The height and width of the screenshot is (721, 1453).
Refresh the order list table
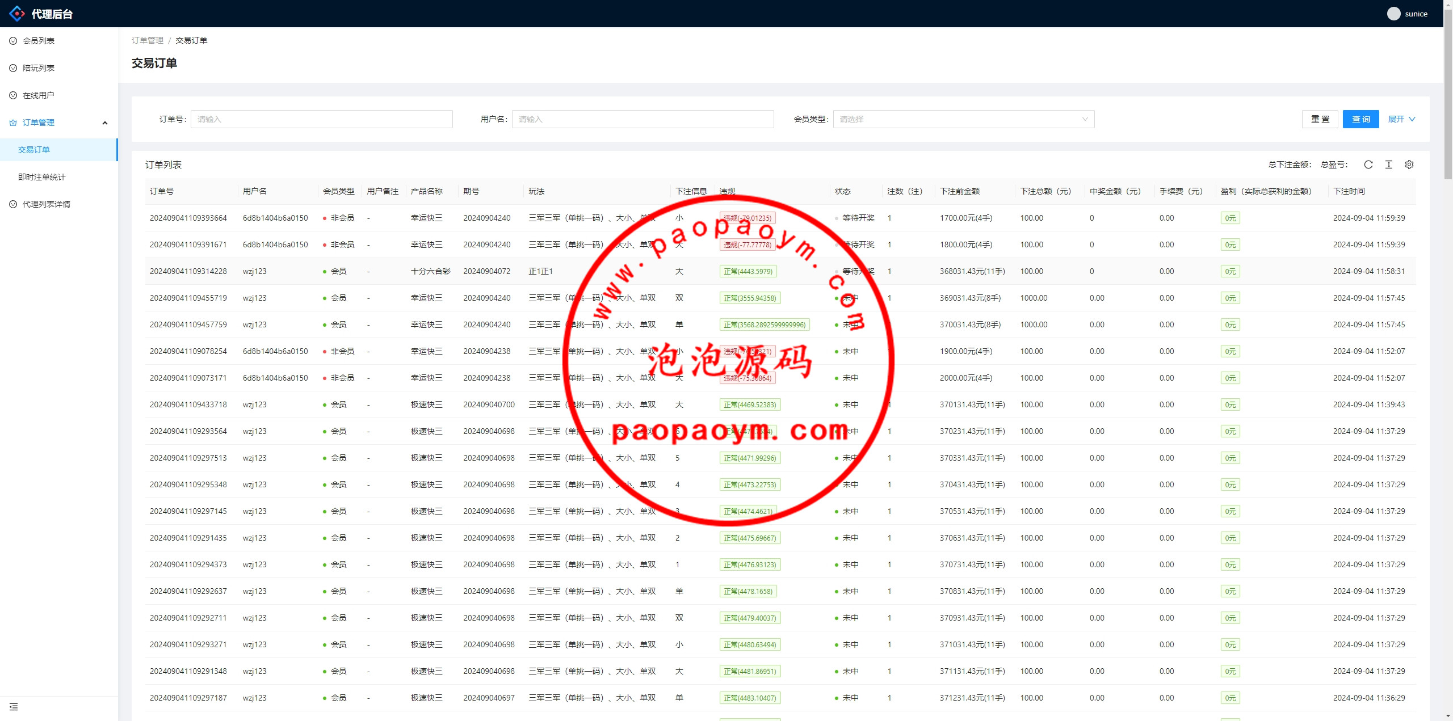point(1368,165)
